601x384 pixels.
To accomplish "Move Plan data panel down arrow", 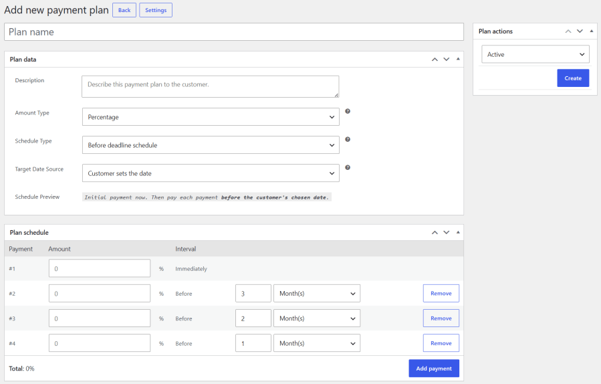I will coord(446,60).
